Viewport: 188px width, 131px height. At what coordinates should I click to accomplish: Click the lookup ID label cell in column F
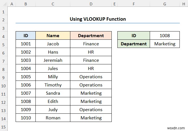tap(134, 35)
